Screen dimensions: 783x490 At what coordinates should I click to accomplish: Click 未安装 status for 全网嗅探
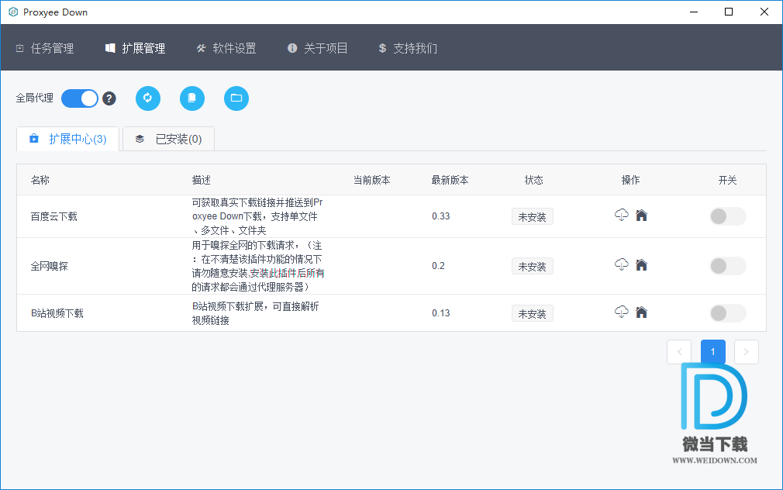(533, 266)
